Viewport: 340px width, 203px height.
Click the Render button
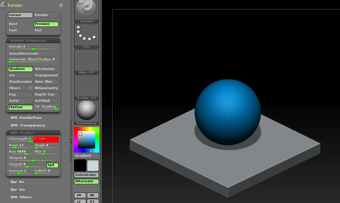[x=46, y=15]
